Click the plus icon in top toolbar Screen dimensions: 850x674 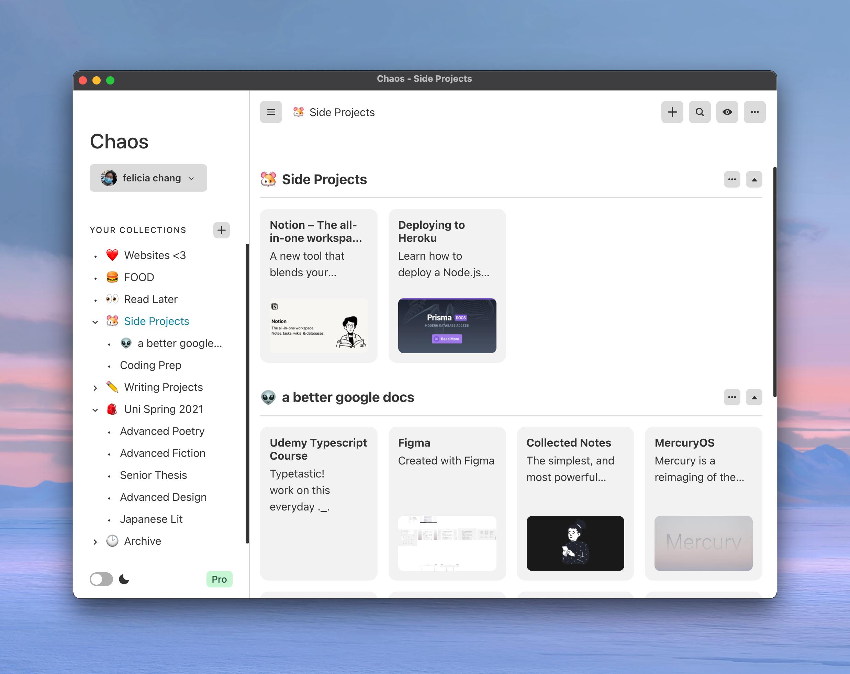click(672, 112)
